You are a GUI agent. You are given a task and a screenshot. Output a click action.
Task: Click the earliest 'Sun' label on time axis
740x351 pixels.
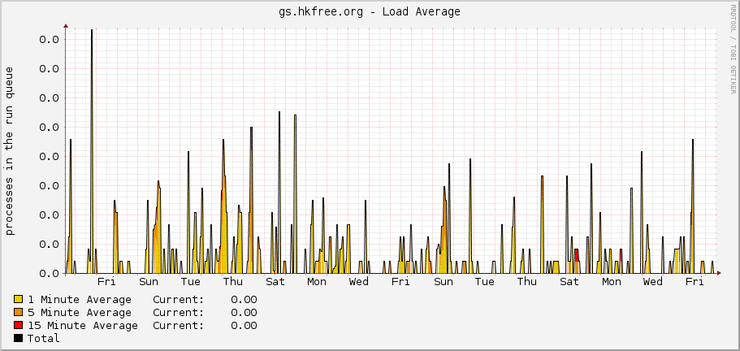149,282
